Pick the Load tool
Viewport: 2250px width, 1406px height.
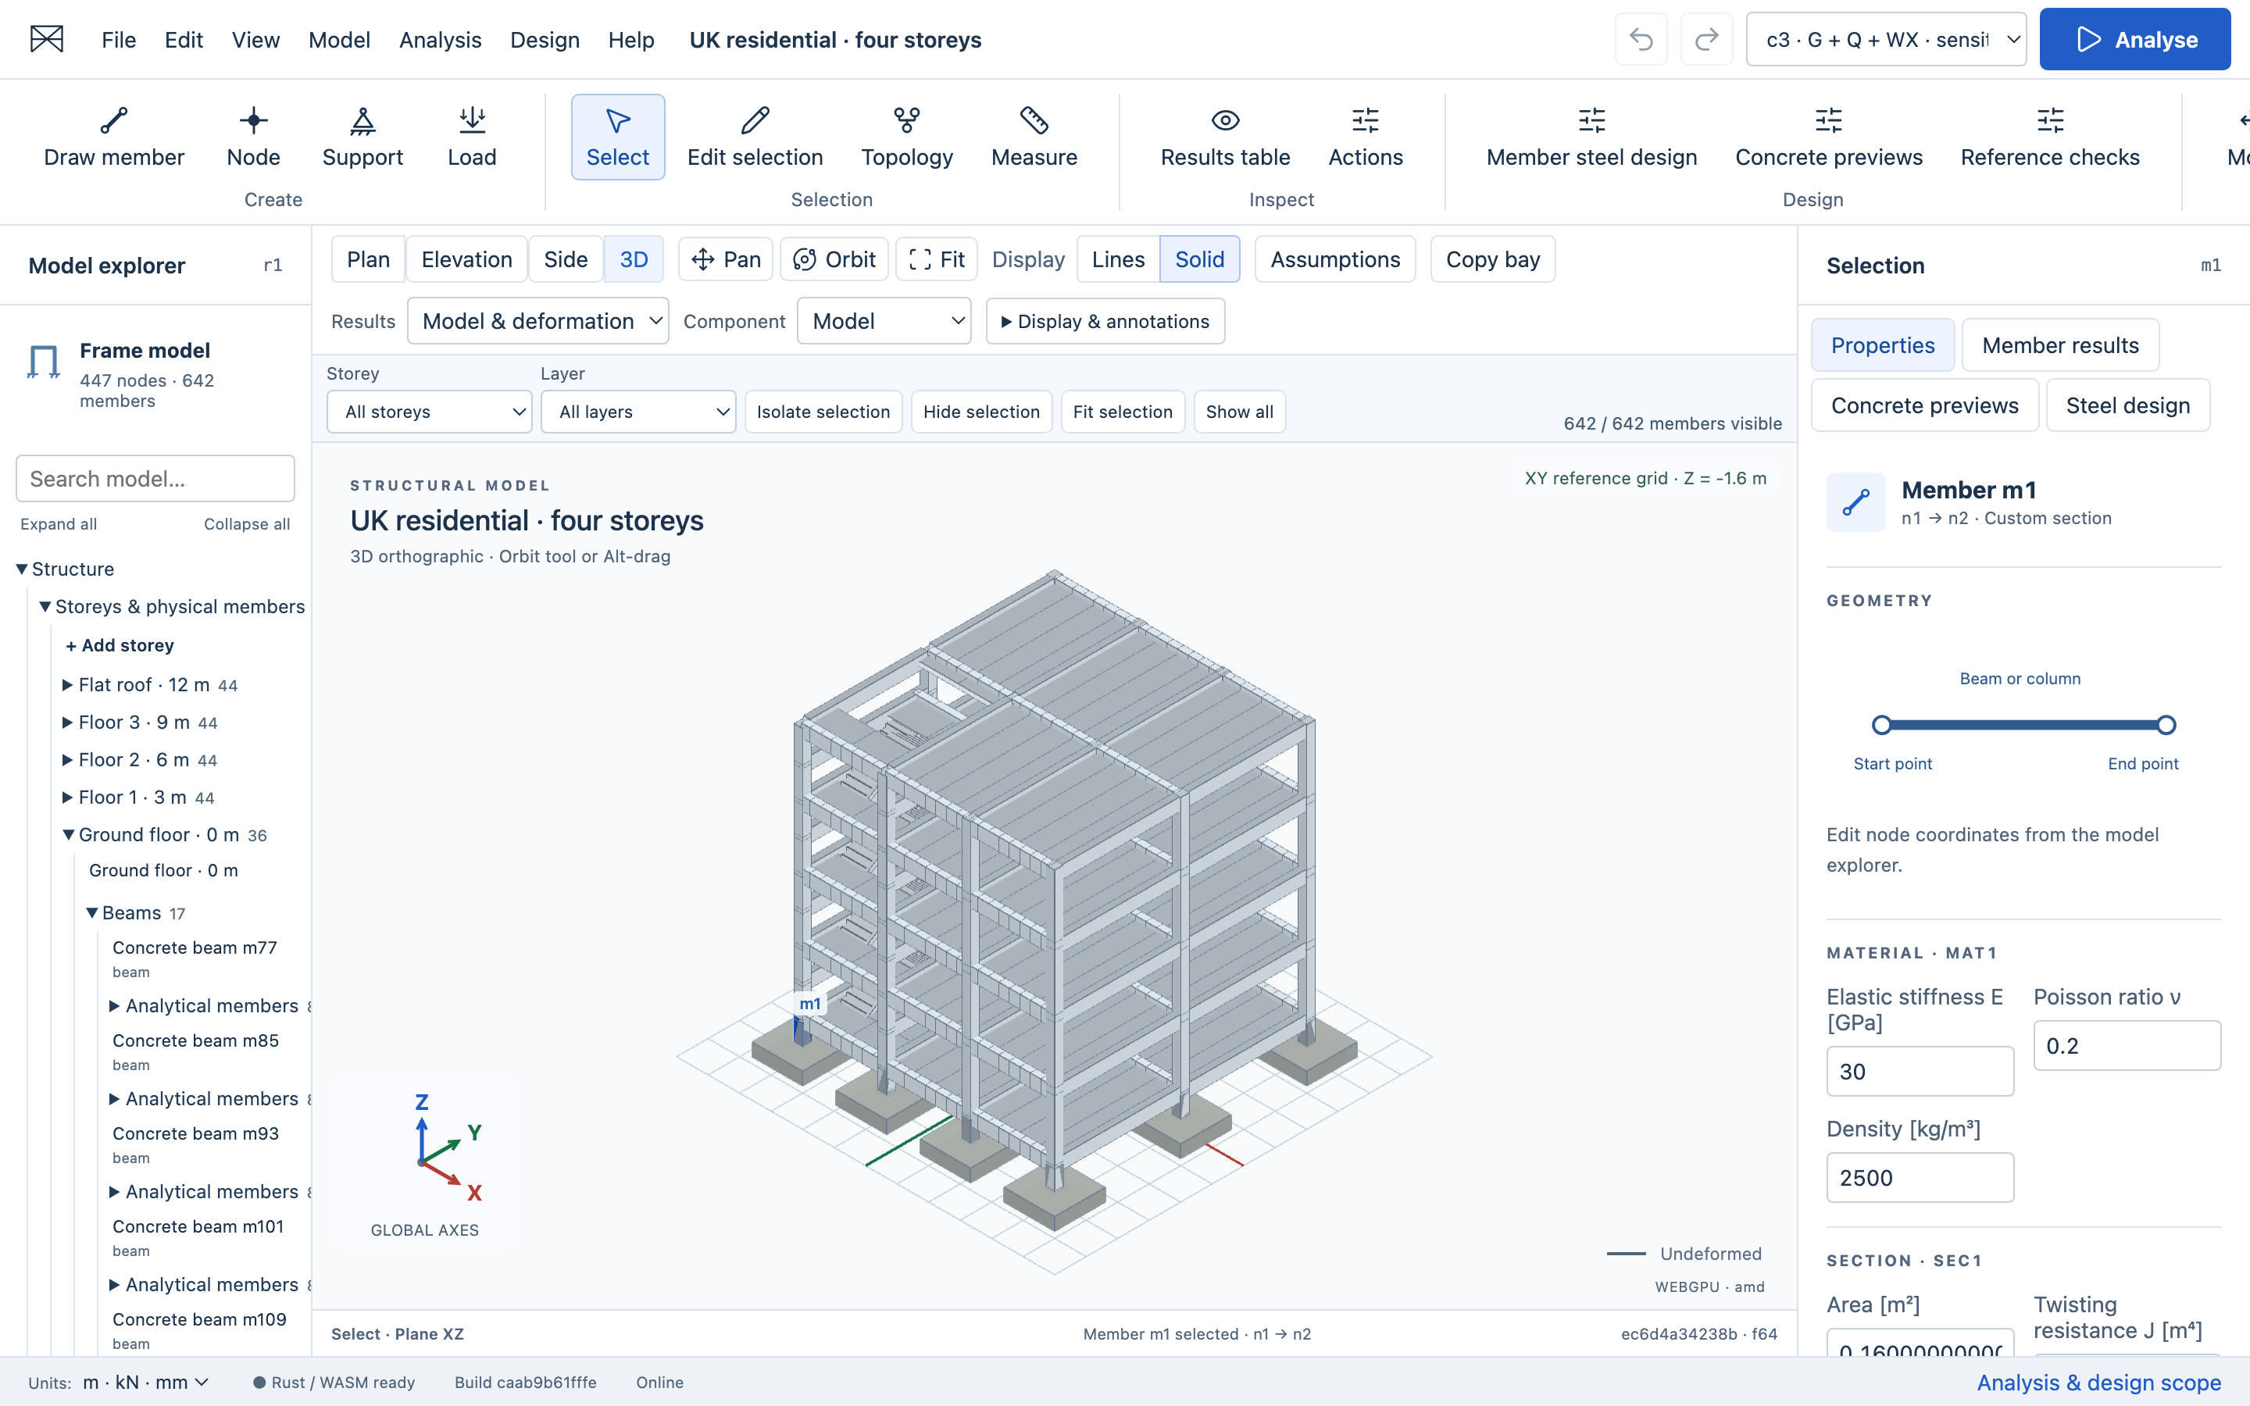click(x=473, y=137)
